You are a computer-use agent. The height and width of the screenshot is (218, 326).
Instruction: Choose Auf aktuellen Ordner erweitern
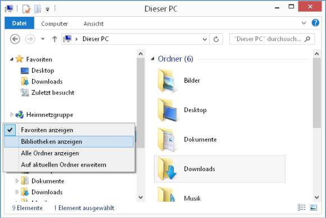point(69,164)
